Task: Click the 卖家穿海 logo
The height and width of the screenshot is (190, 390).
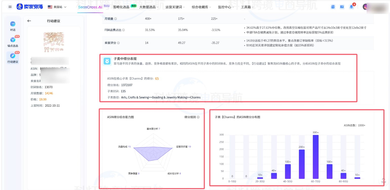Action: coord(30,7)
